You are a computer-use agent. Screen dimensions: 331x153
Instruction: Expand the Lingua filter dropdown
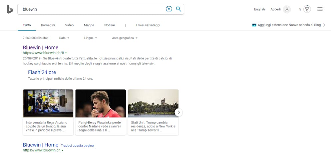[91, 38]
